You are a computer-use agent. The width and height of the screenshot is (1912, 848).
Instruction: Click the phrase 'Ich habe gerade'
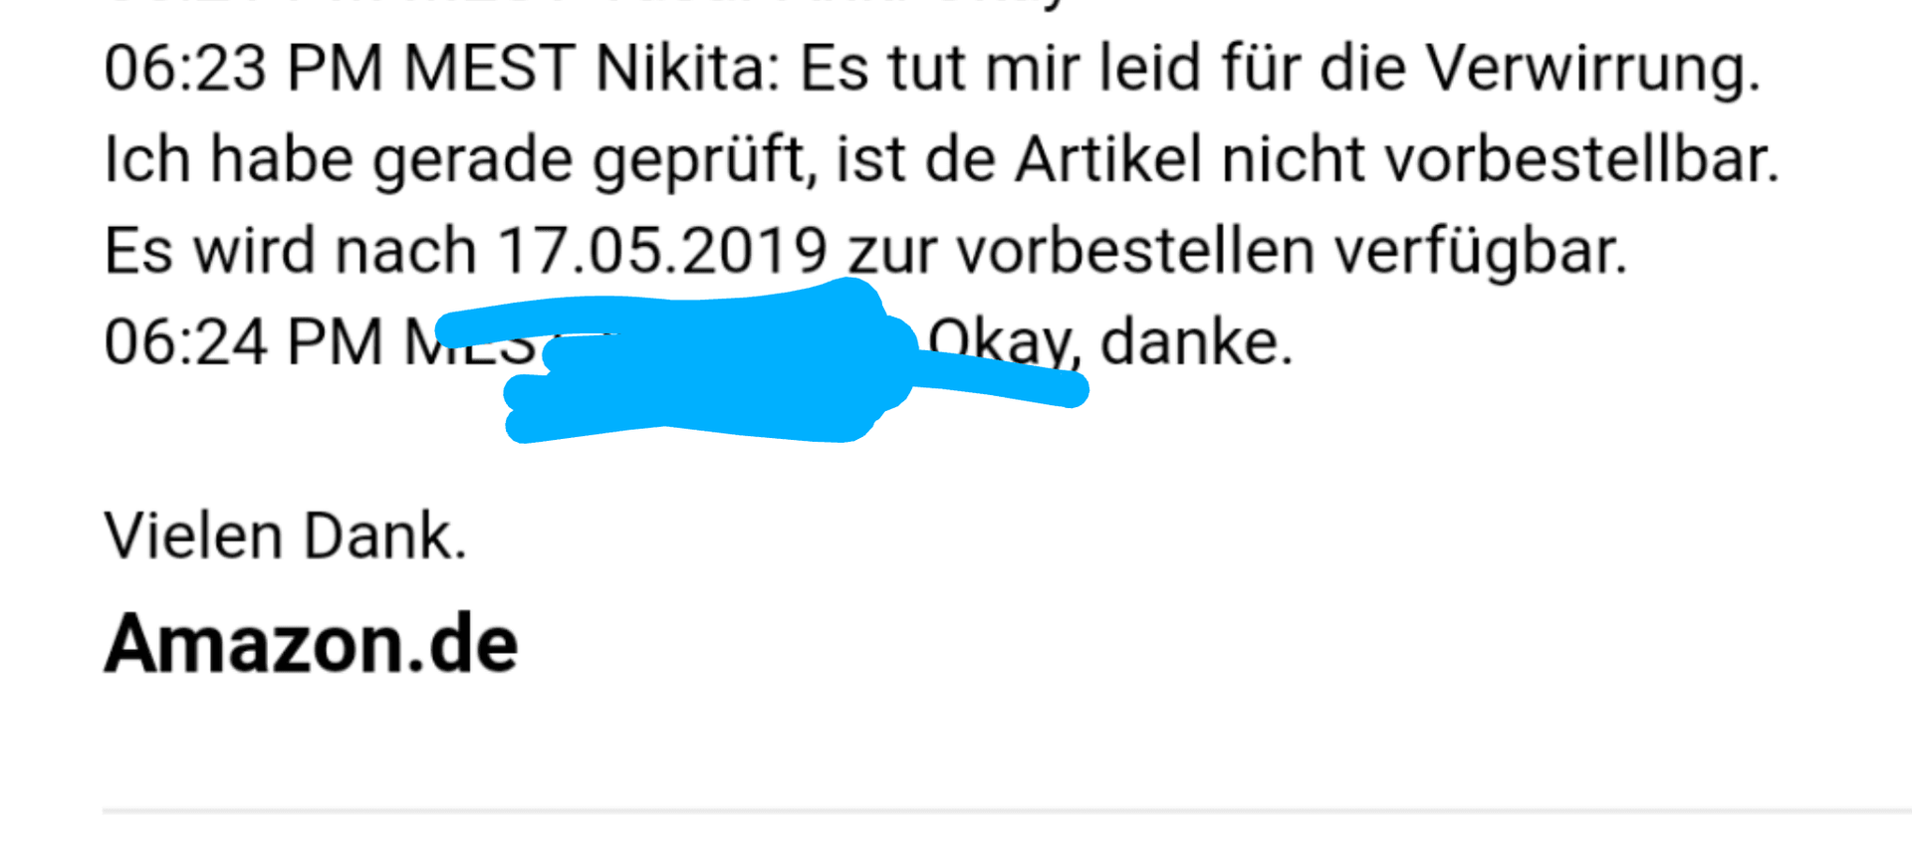(339, 162)
